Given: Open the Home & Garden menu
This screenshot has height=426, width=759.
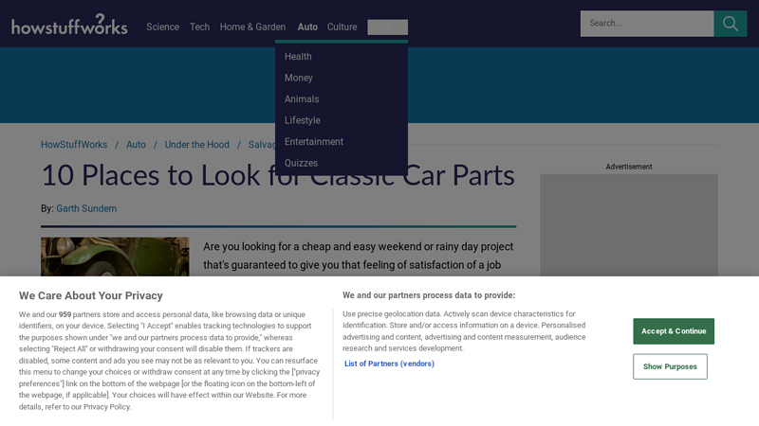Looking at the screenshot, I should (252, 27).
